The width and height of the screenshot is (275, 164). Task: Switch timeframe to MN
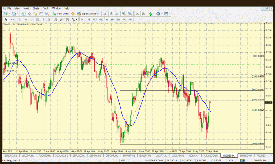coord(130,19)
